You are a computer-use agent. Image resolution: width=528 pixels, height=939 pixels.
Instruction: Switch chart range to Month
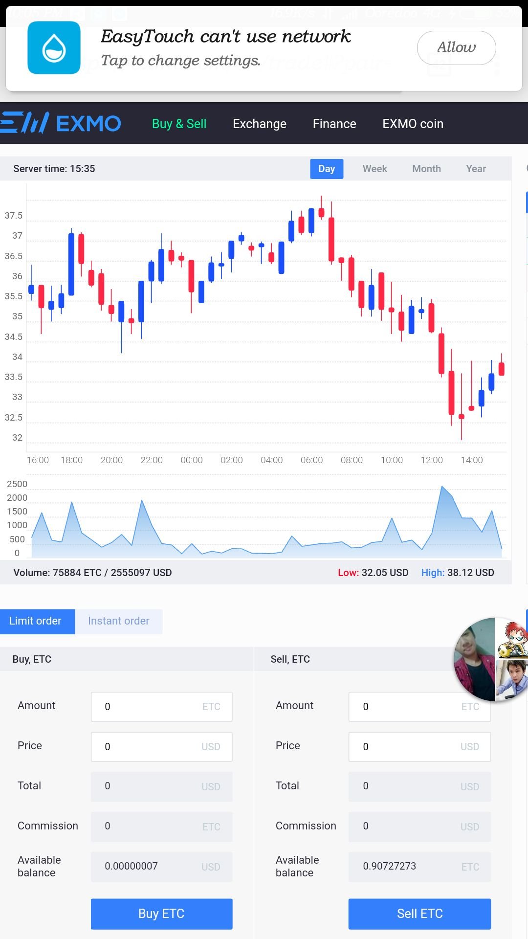click(426, 169)
